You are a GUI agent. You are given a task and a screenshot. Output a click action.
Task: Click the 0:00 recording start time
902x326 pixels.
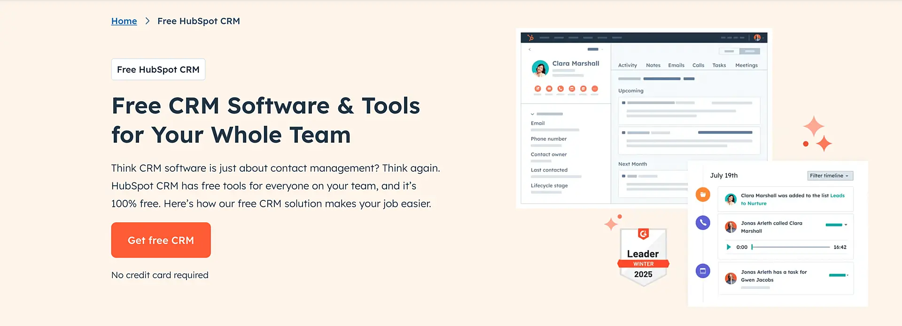[x=742, y=247]
